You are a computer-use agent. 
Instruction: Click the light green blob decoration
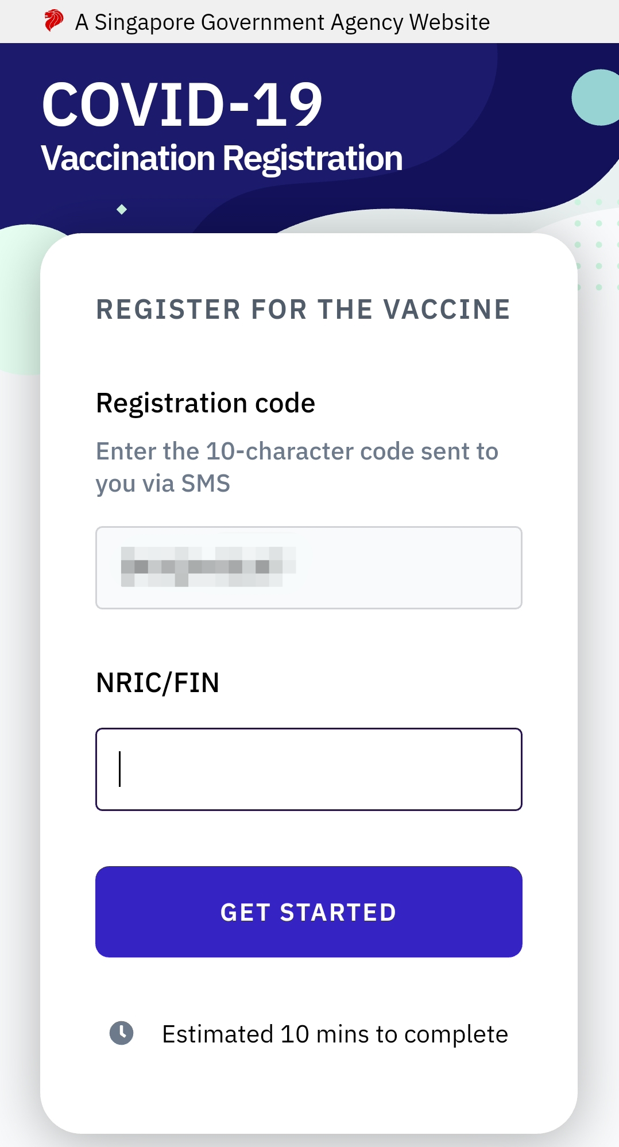coord(20,299)
